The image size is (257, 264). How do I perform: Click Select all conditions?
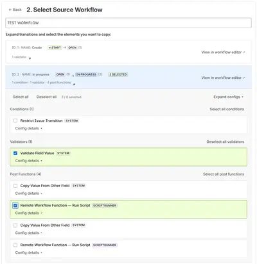pyautogui.click(x=227, y=109)
